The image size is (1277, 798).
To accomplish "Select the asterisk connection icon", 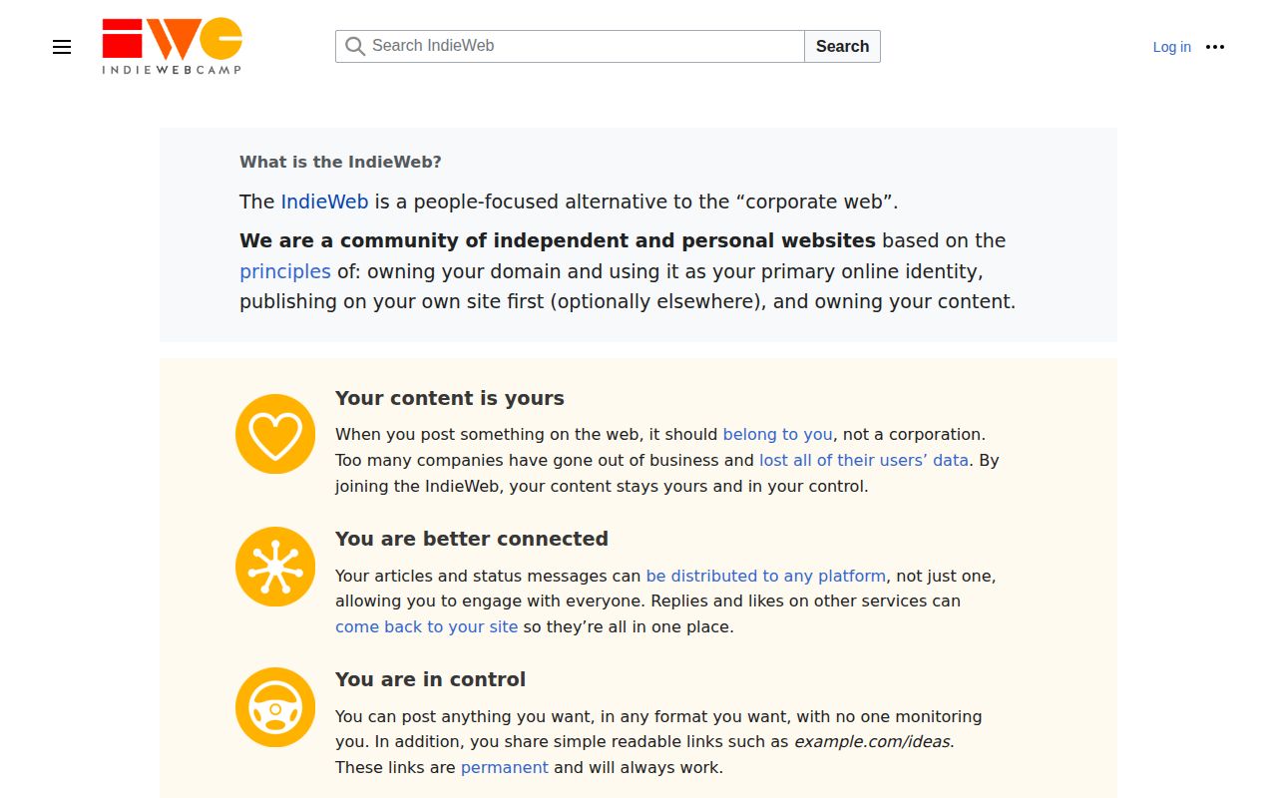I will click(x=275, y=566).
